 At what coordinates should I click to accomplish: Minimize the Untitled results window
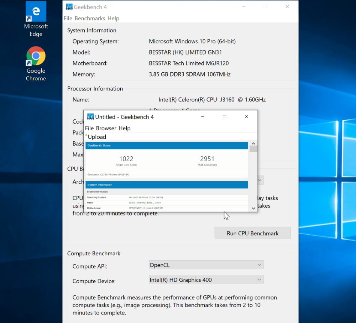pos(203,116)
